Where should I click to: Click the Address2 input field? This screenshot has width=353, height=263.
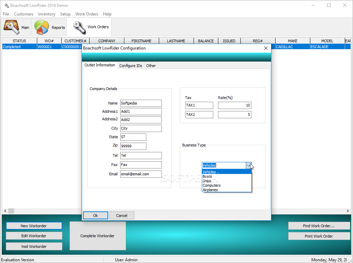pos(141,120)
